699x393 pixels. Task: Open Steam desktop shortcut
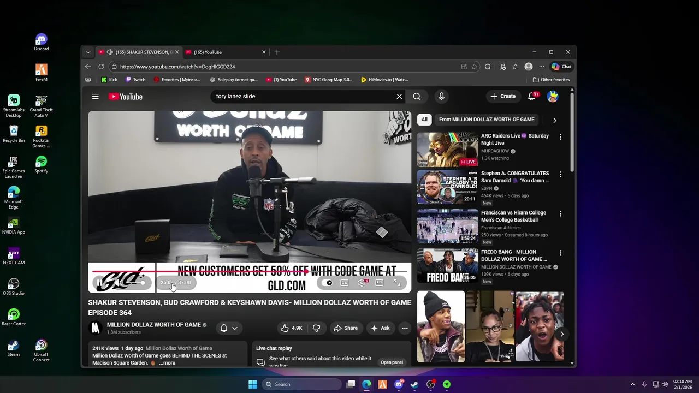click(14, 348)
